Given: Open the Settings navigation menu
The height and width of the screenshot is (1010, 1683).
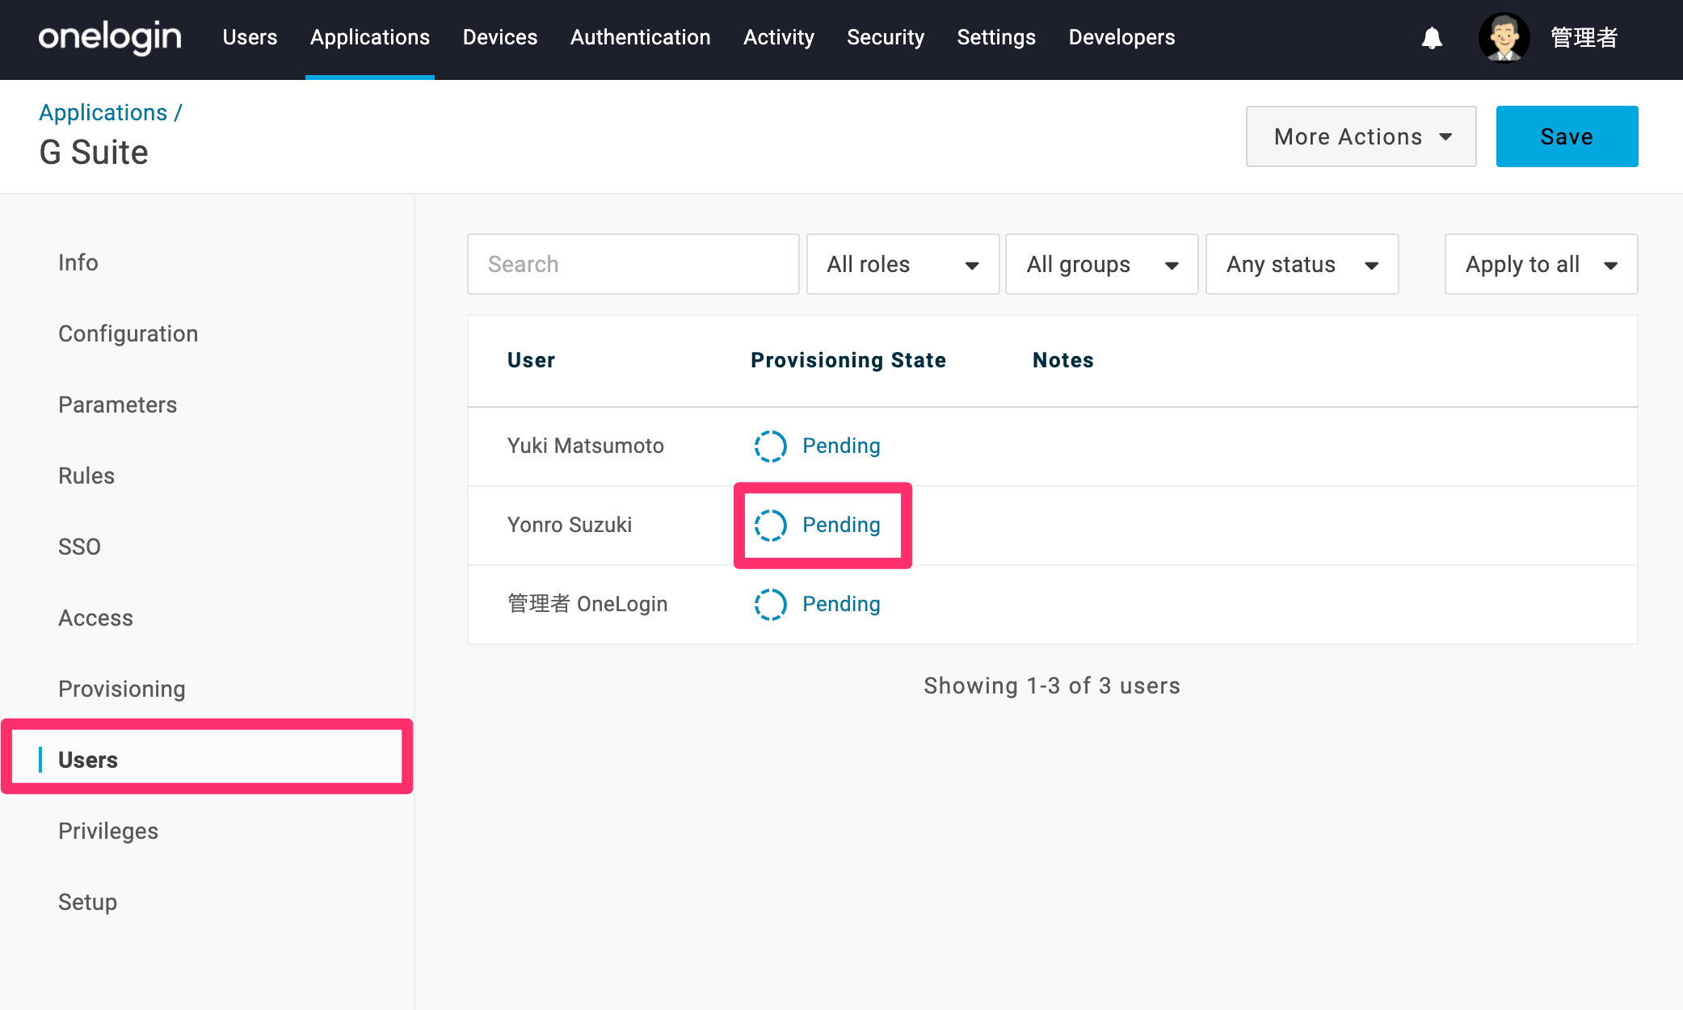Looking at the screenshot, I should click(x=996, y=37).
